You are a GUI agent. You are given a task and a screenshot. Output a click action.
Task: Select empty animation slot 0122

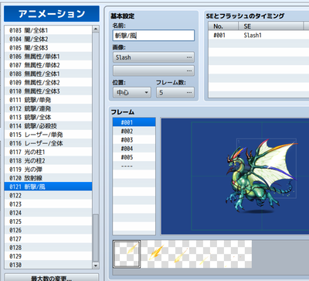click(48, 196)
